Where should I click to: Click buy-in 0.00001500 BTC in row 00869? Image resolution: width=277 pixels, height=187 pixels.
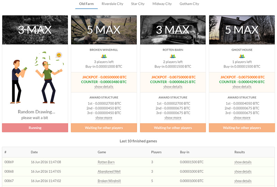192,162
